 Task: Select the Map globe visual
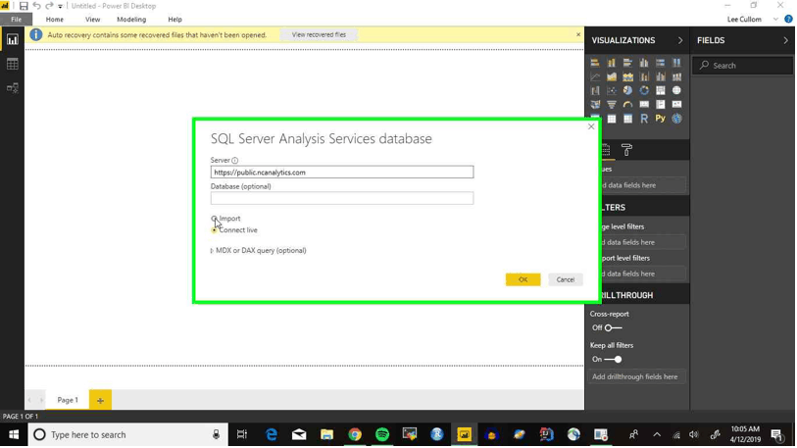(x=676, y=90)
